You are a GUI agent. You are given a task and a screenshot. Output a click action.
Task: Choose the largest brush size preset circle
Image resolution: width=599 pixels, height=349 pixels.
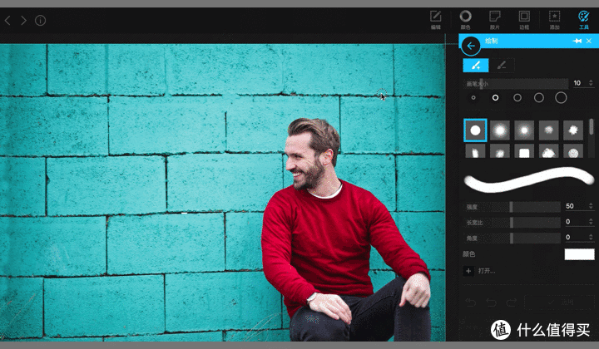coord(561,98)
